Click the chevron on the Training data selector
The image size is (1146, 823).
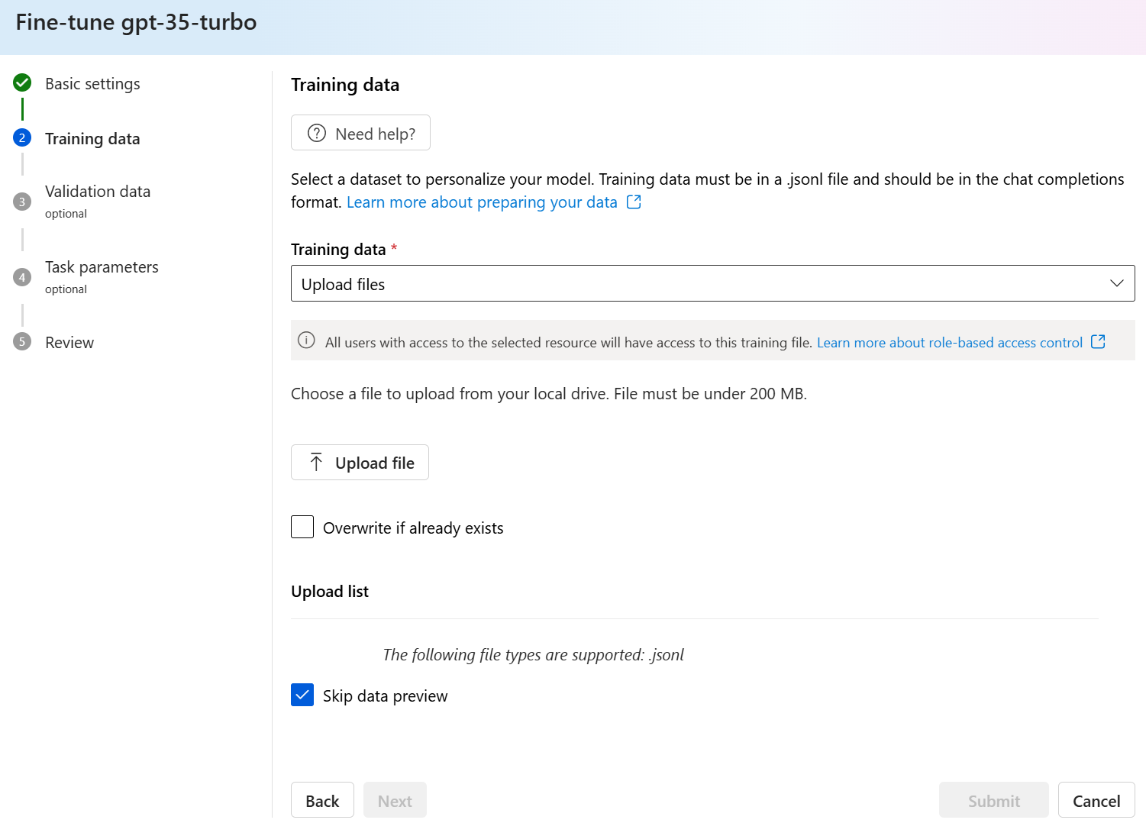[x=1117, y=283]
